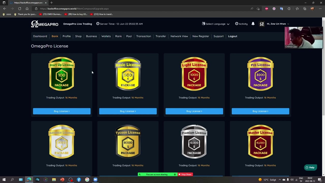Click the Help chat button
The width and height of the screenshot is (325, 183).
[310, 167]
